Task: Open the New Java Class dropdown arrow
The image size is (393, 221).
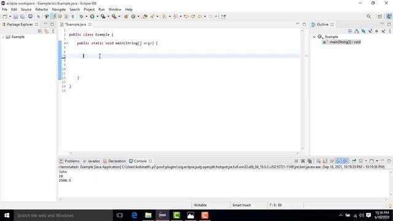Action: [x=138, y=17]
